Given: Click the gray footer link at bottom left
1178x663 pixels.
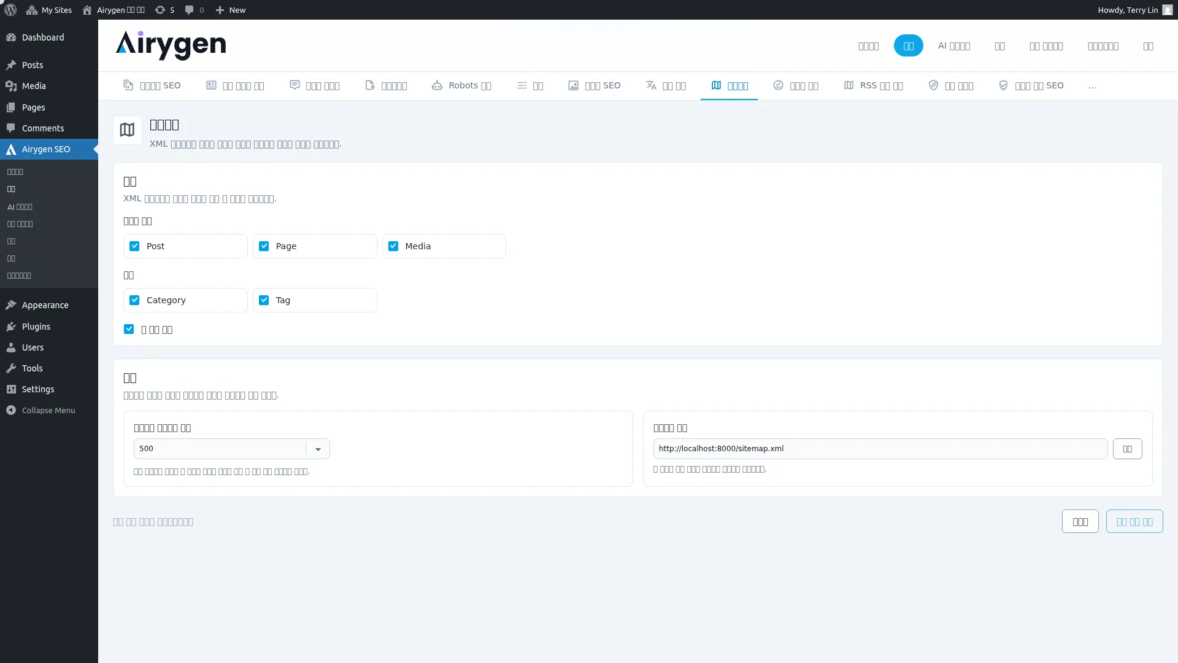Looking at the screenshot, I should coord(153,522).
